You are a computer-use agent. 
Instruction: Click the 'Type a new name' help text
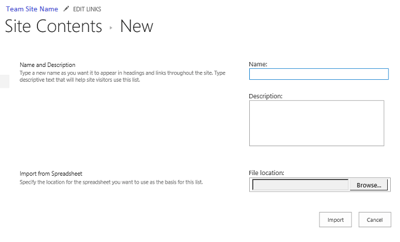(x=122, y=76)
